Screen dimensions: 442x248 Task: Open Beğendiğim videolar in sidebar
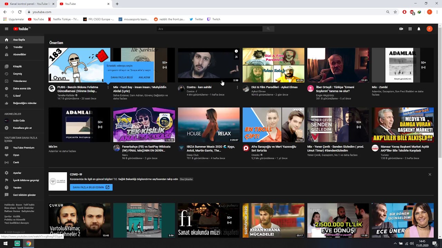[22, 103]
